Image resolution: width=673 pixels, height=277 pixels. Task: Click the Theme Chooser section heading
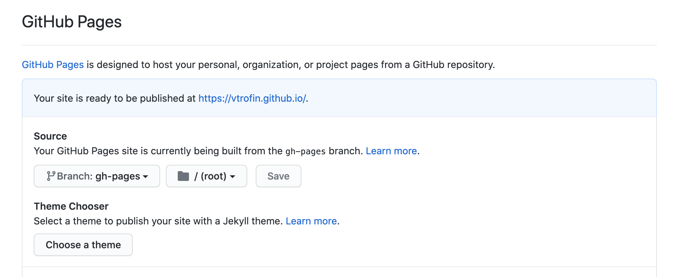(x=71, y=206)
